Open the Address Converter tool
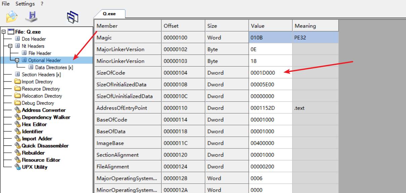Screen dimensions: 406x193 pyautogui.click(x=44, y=110)
